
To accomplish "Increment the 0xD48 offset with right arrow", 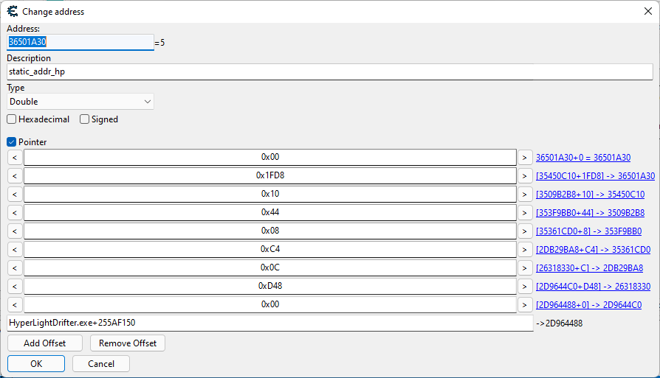I will [525, 287].
